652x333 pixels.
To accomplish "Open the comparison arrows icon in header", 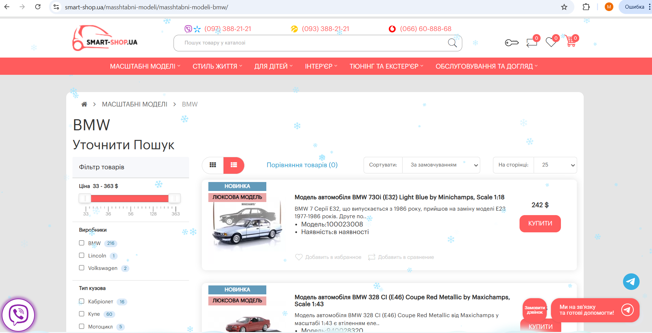I will click(532, 42).
